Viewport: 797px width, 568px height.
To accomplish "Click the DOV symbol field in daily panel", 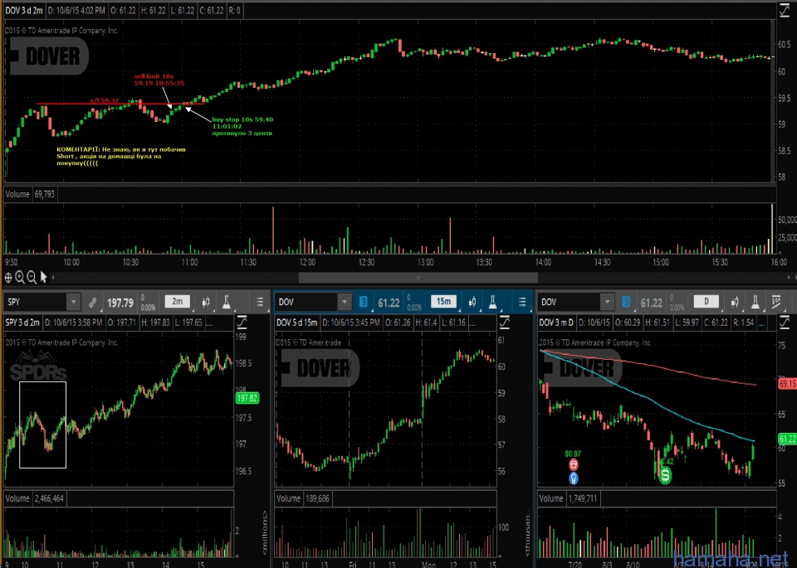I will click(x=570, y=302).
